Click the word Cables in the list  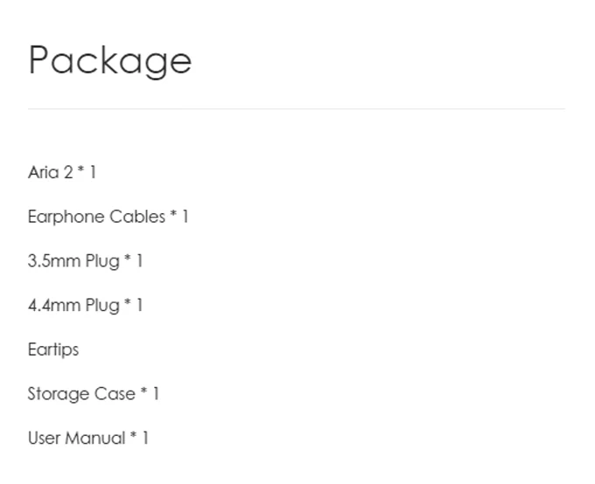(x=137, y=217)
